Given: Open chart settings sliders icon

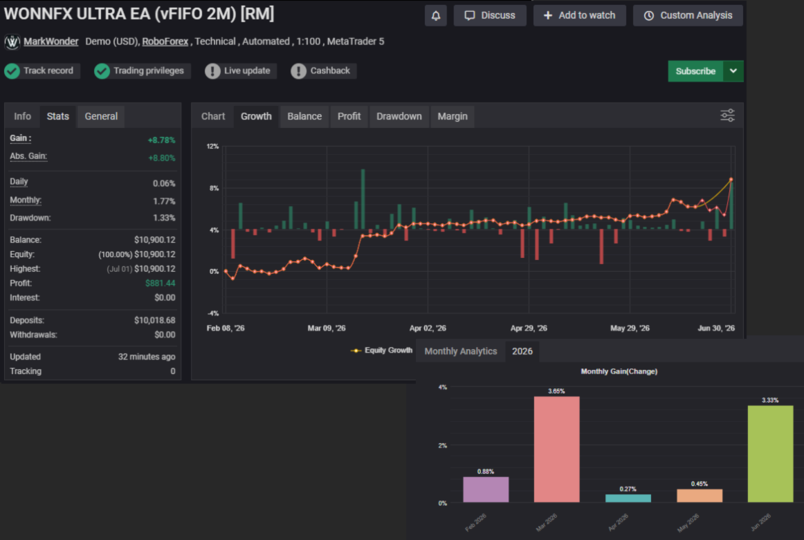Looking at the screenshot, I should pos(727,115).
